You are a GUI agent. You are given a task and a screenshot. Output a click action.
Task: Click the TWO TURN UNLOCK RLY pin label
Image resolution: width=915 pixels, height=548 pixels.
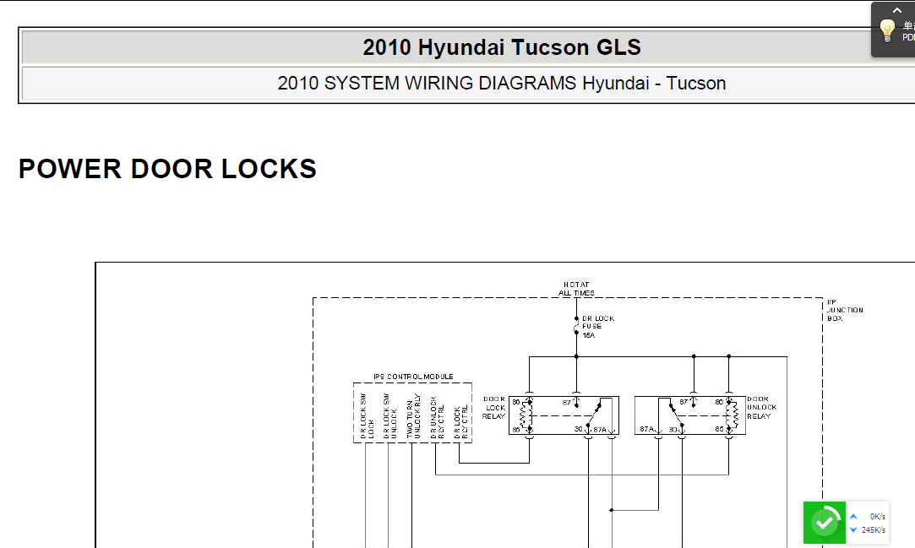pyautogui.click(x=413, y=416)
